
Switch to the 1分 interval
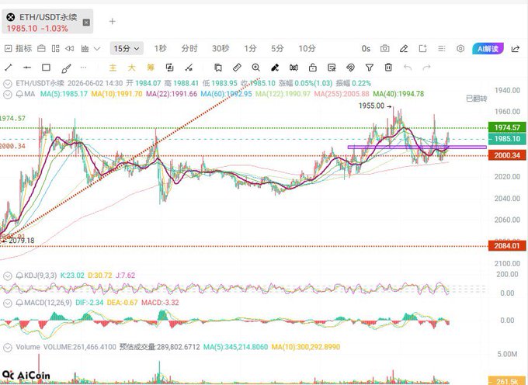coord(251,48)
